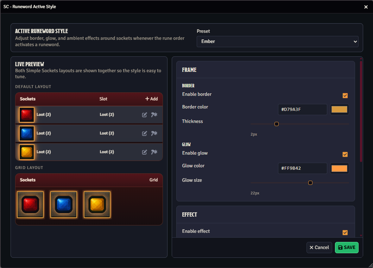Click the Thickness slider handle

[x=277, y=124]
